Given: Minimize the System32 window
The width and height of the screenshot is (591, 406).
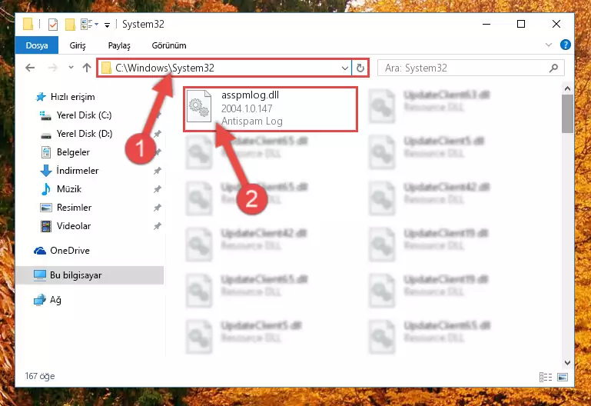Looking at the screenshot, I should pyautogui.click(x=486, y=24).
